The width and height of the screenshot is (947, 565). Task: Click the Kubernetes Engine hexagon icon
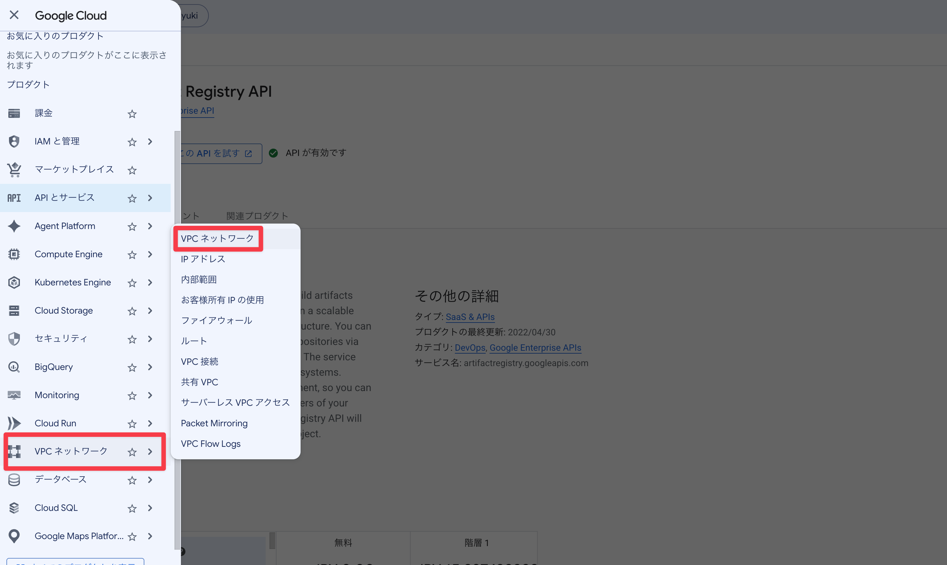coord(14,282)
